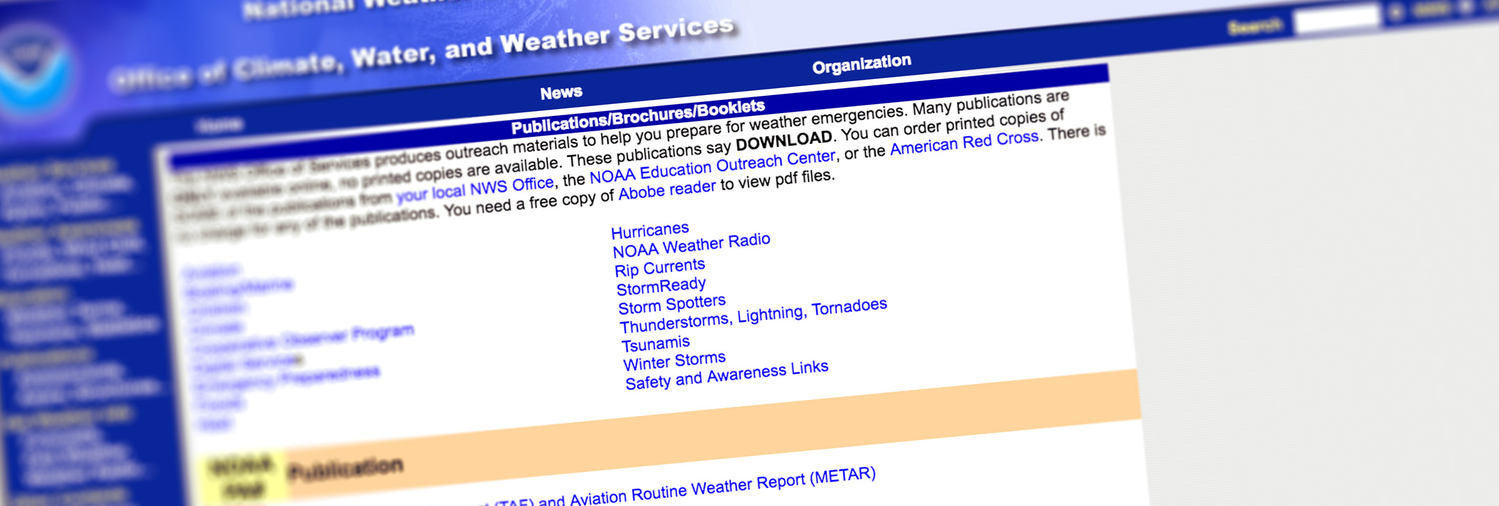Follow the Abobe reader link

(x=666, y=190)
